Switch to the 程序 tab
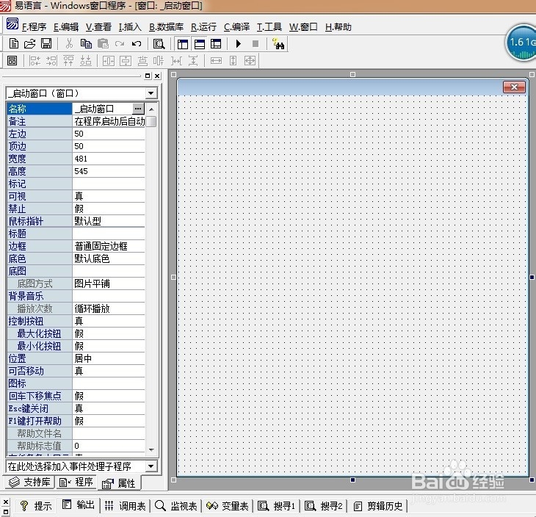Screen dimensions: 536x517 click(x=76, y=482)
